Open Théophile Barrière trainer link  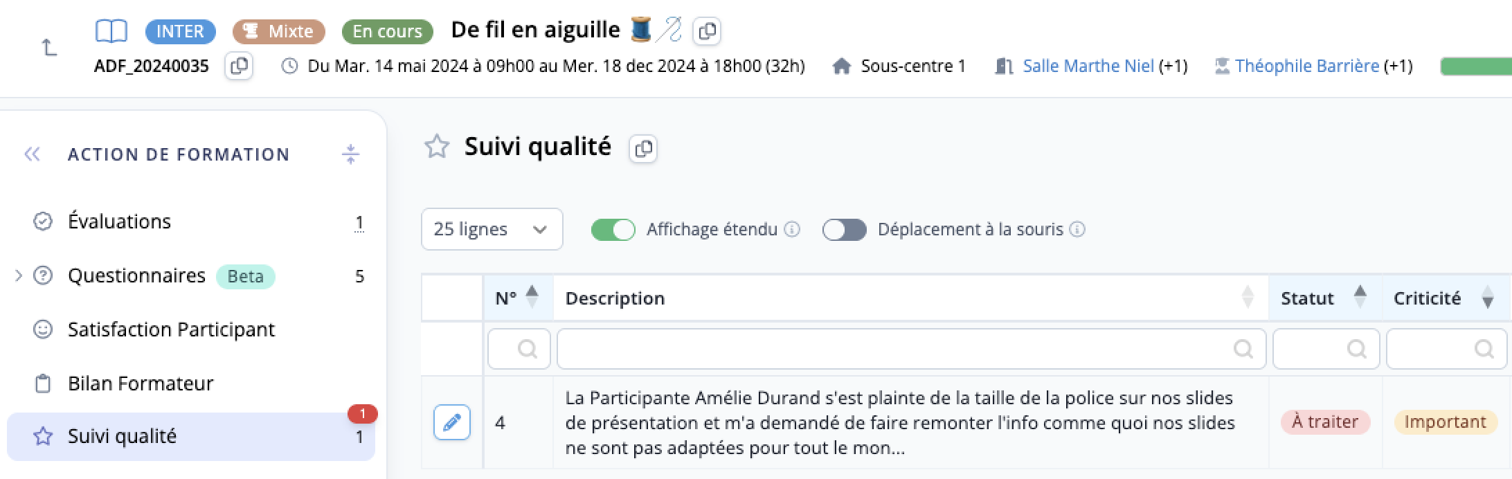1307,66
